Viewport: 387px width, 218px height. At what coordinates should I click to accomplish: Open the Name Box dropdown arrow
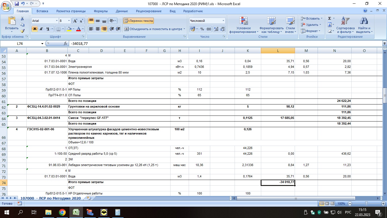pyautogui.click(x=42, y=43)
